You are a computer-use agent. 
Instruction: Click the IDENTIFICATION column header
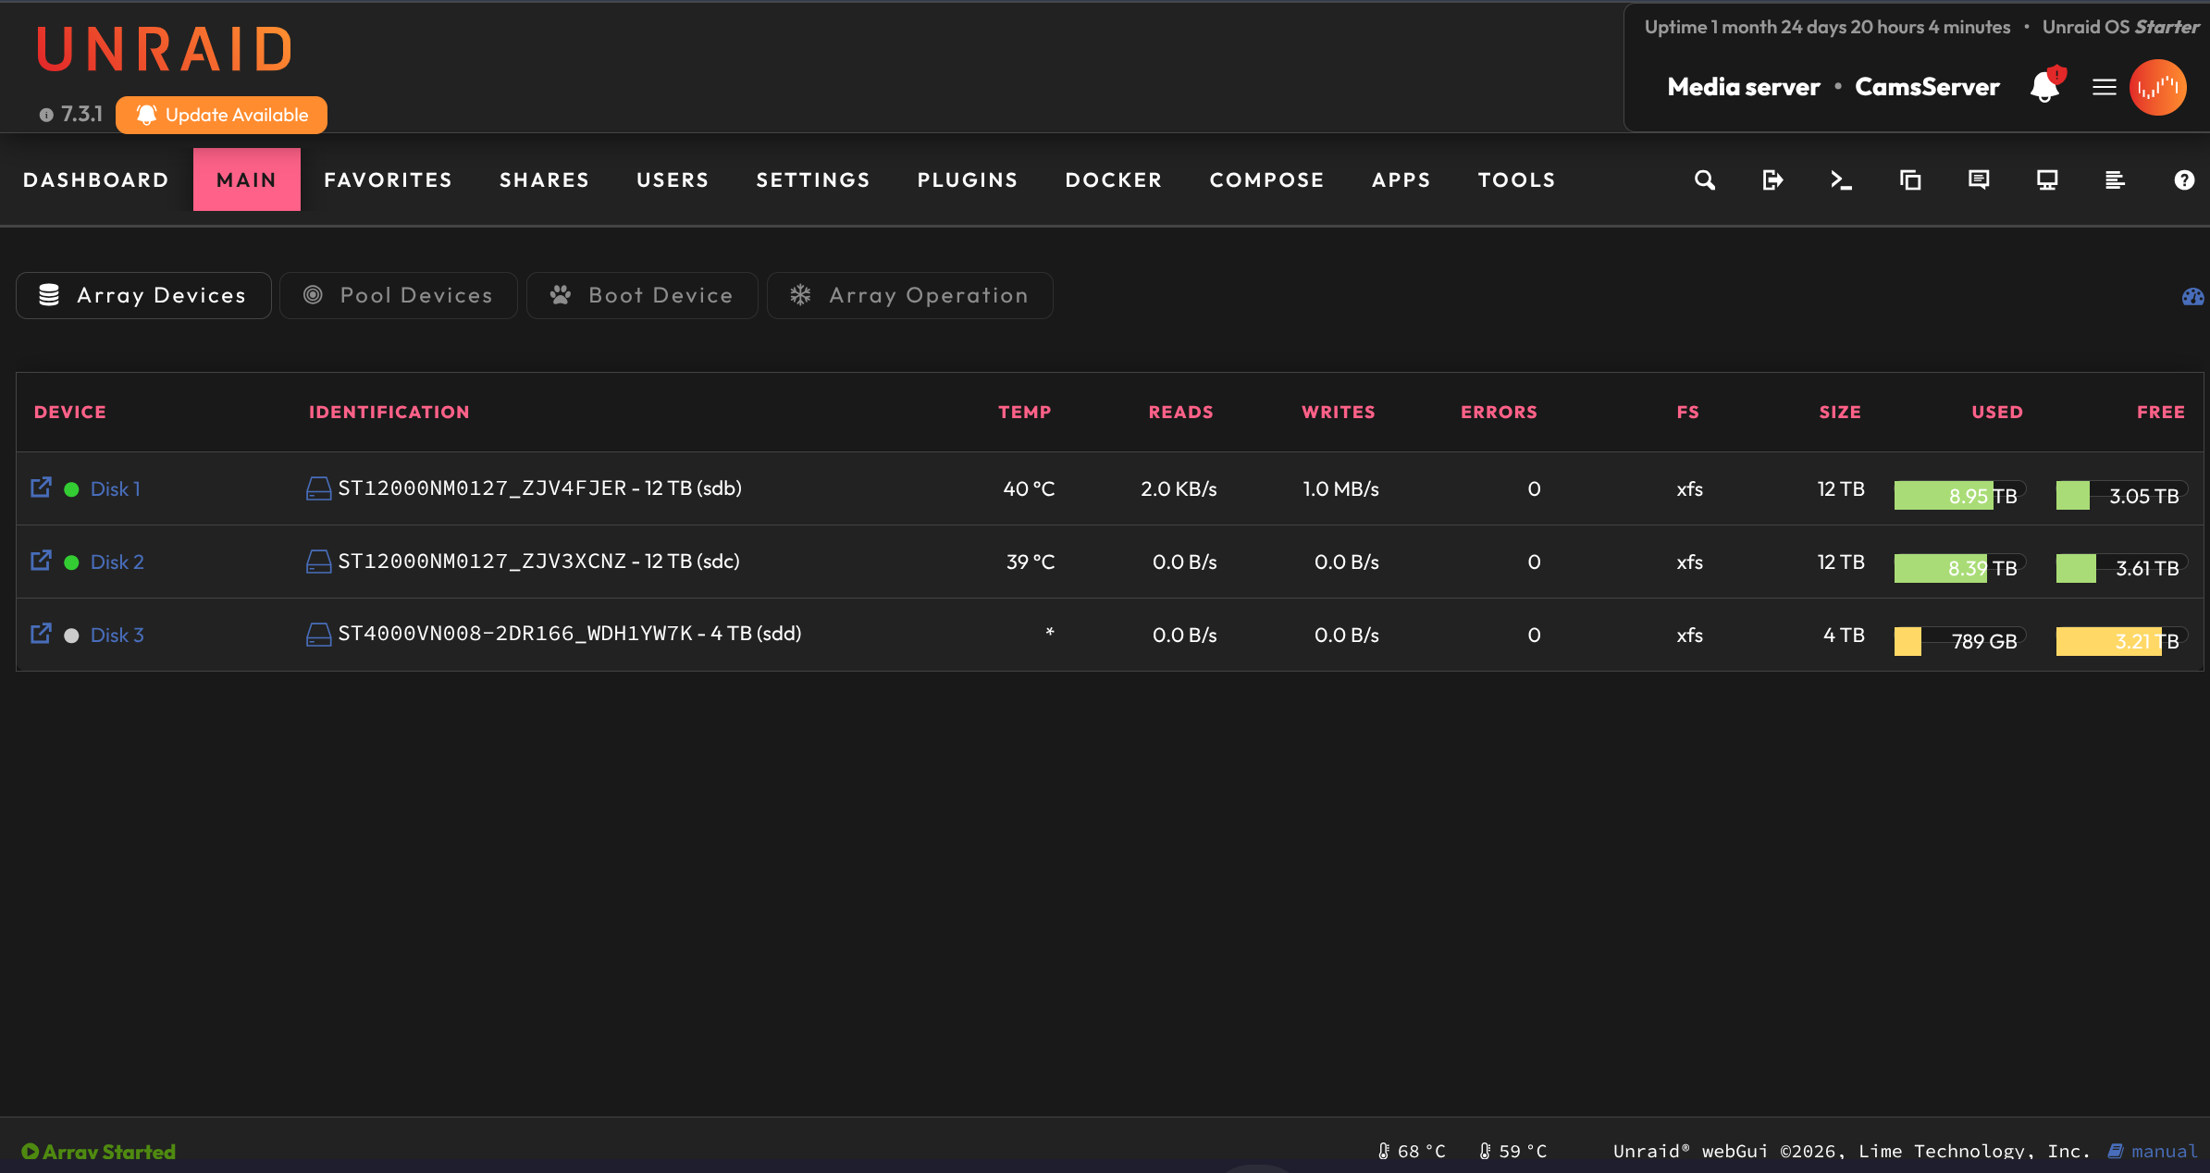(x=389, y=413)
